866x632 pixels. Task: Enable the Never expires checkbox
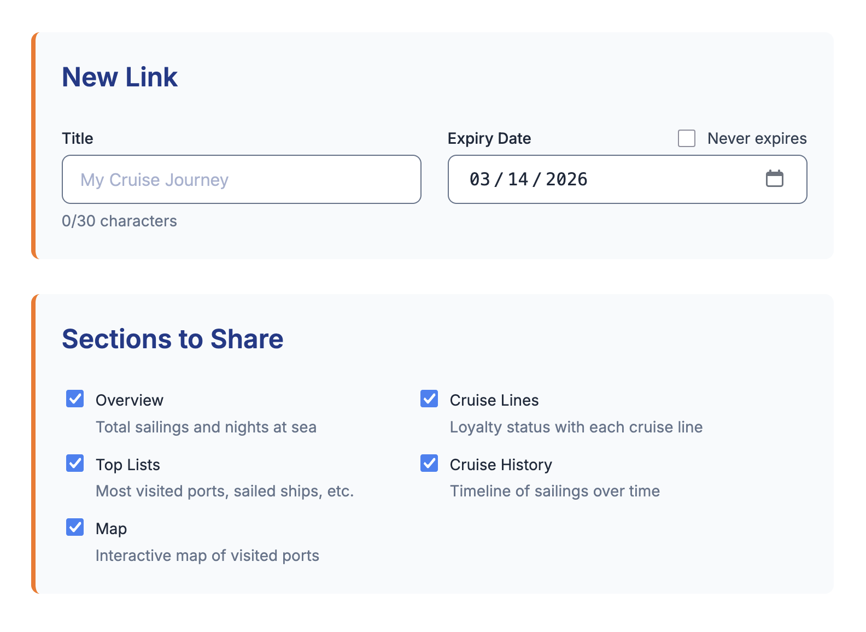pyautogui.click(x=687, y=138)
